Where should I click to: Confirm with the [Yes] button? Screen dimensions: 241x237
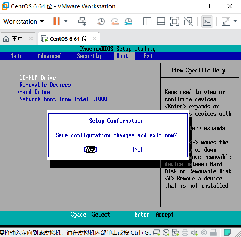(90, 149)
